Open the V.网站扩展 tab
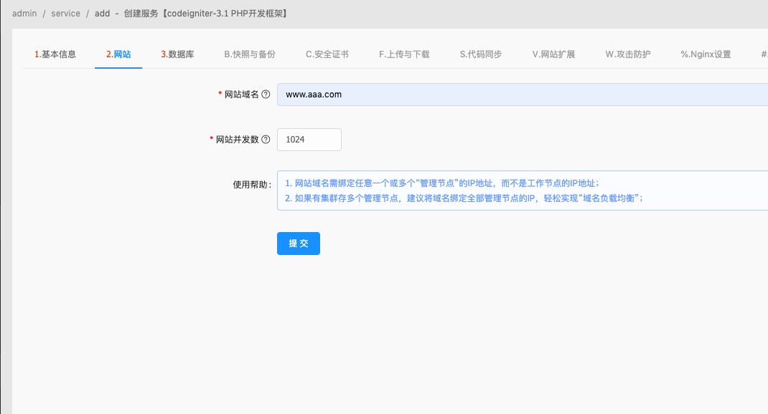The height and width of the screenshot is (414, 768). click(x=553, y=54)
